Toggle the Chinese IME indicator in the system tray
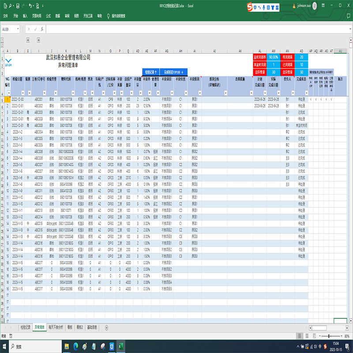Screen dimensions: 353x353 pos(320,346)
